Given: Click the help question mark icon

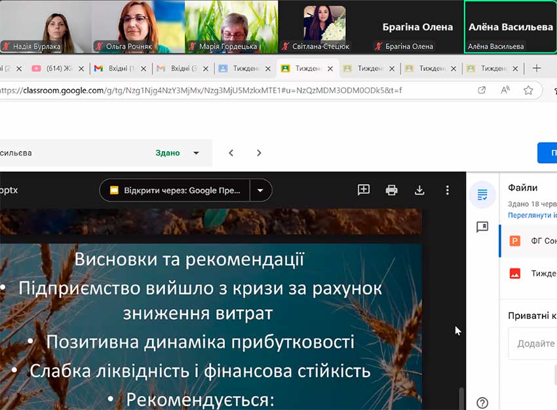Looking at the screenshot, I should pyautogui.click(x=483, y=403).
